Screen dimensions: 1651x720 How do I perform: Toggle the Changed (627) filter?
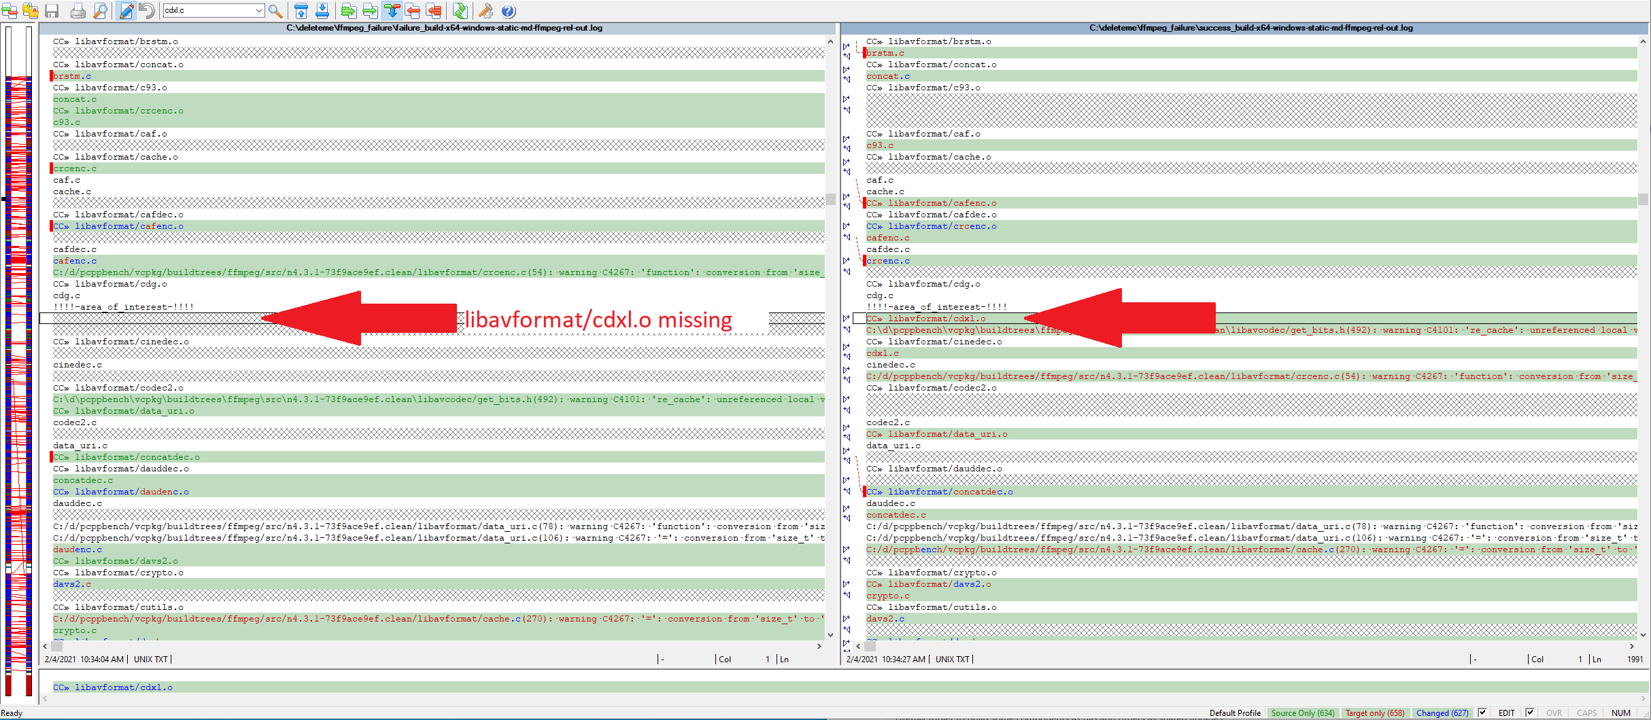(x=1443, y=713)
